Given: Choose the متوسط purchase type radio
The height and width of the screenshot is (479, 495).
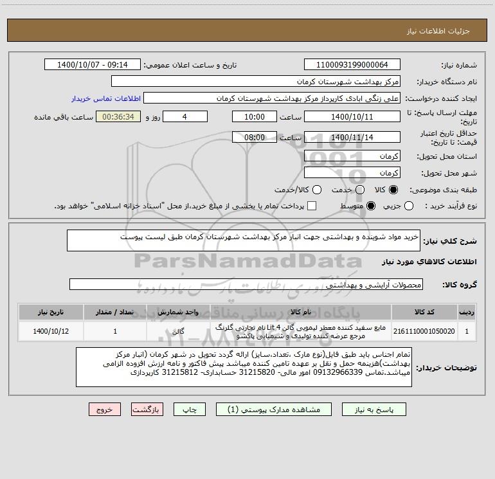Looking at the screenshot, I should pos(371,206).
